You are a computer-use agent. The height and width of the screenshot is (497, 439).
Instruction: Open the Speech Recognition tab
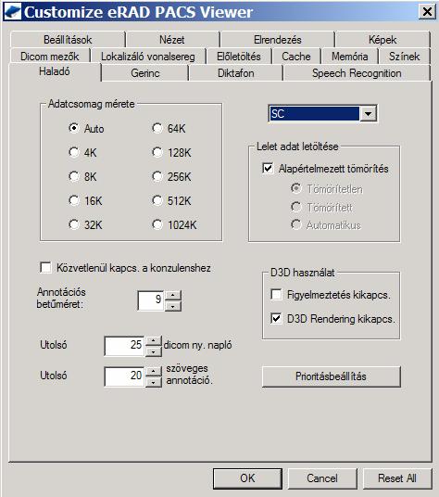pos(357,73)
